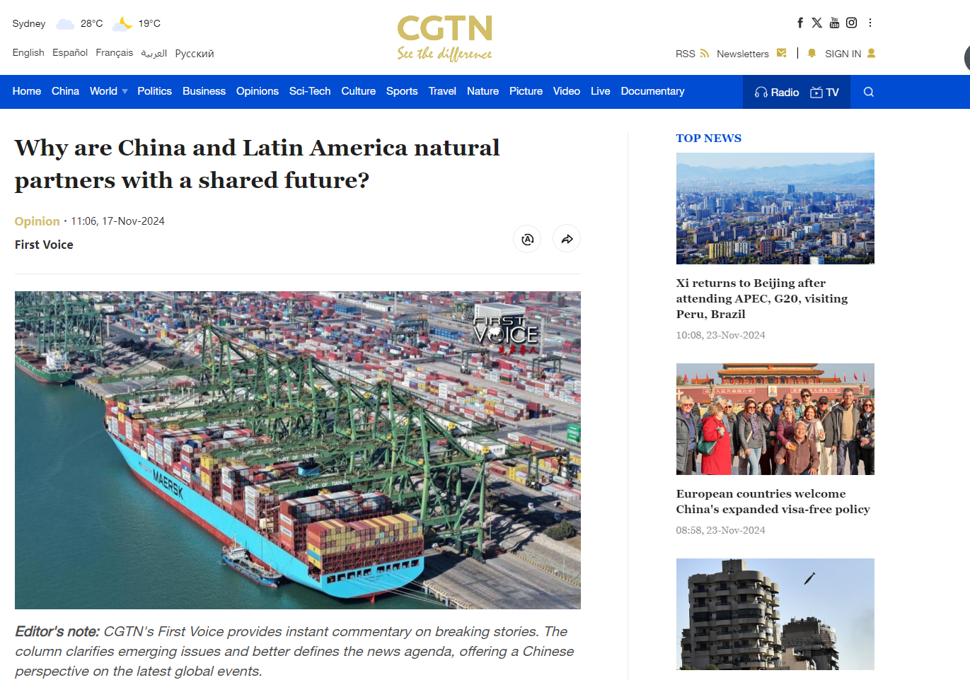The width and height of the screenshot is (970, 680).
Task: Click the Instagram icon in header
Action: tap(851, 23)
